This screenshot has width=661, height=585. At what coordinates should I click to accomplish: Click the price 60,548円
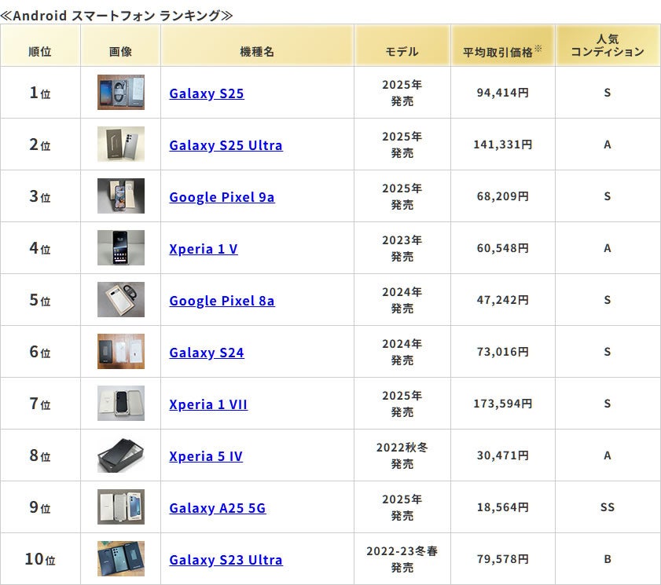point(502,248)
